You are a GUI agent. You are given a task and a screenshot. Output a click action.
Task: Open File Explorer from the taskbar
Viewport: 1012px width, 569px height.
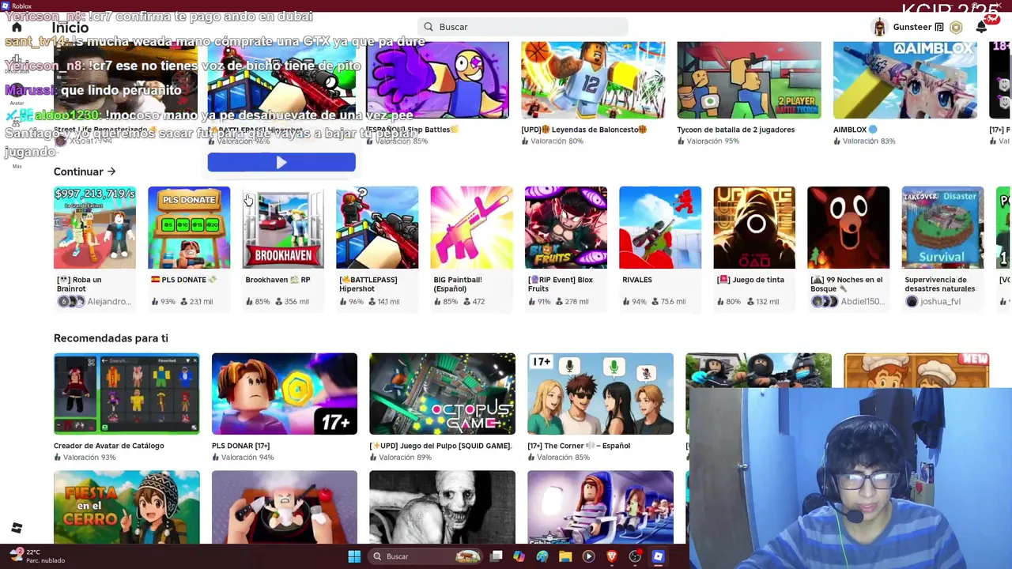565,556
